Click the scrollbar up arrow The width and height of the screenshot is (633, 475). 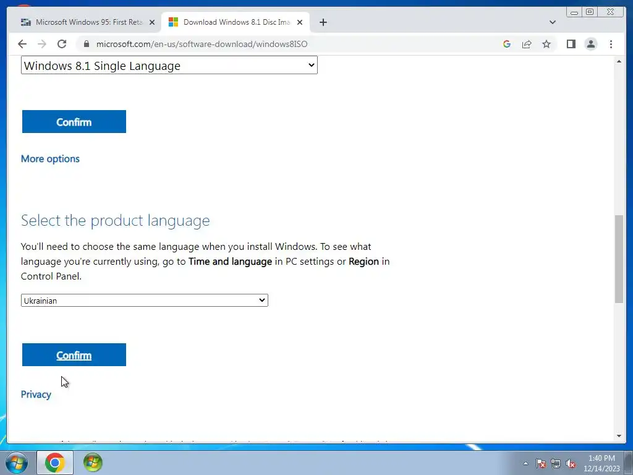tap(619, 61)
